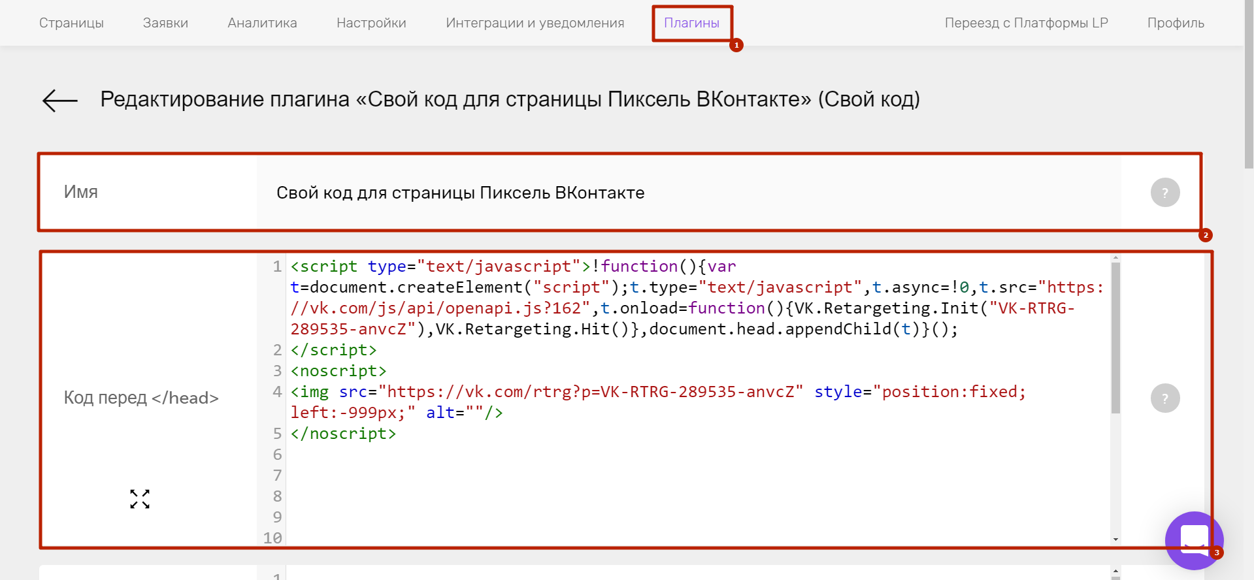Edit the plugin name input field
This screenshot has width=1254, height=580.
point(689,193)
